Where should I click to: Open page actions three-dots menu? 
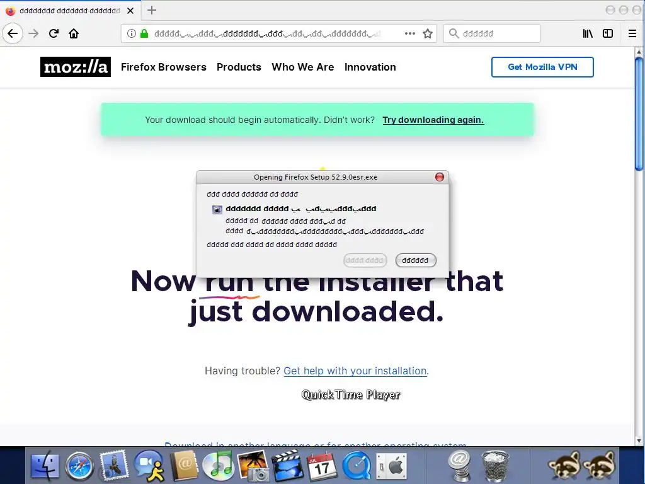(x=409, y=33)
